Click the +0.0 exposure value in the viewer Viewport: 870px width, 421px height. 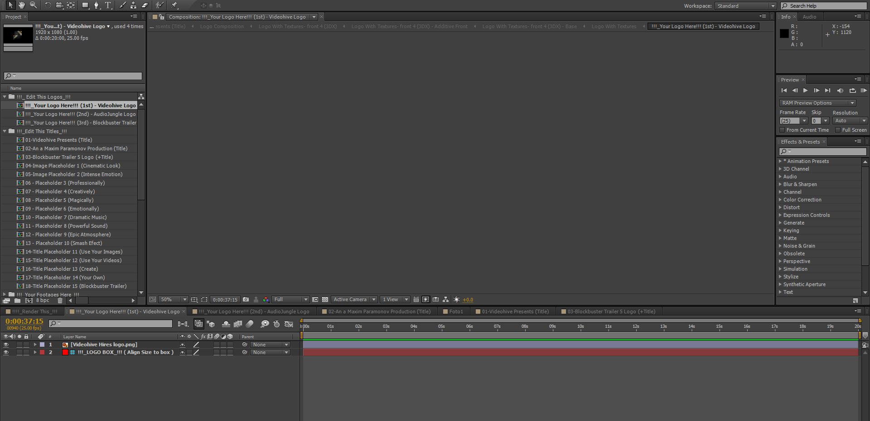[x=468, y=300]
